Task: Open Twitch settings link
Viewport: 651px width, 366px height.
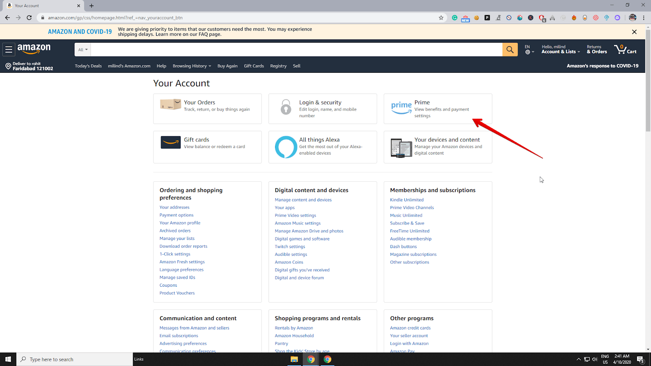Action: (x=290, y=246)
